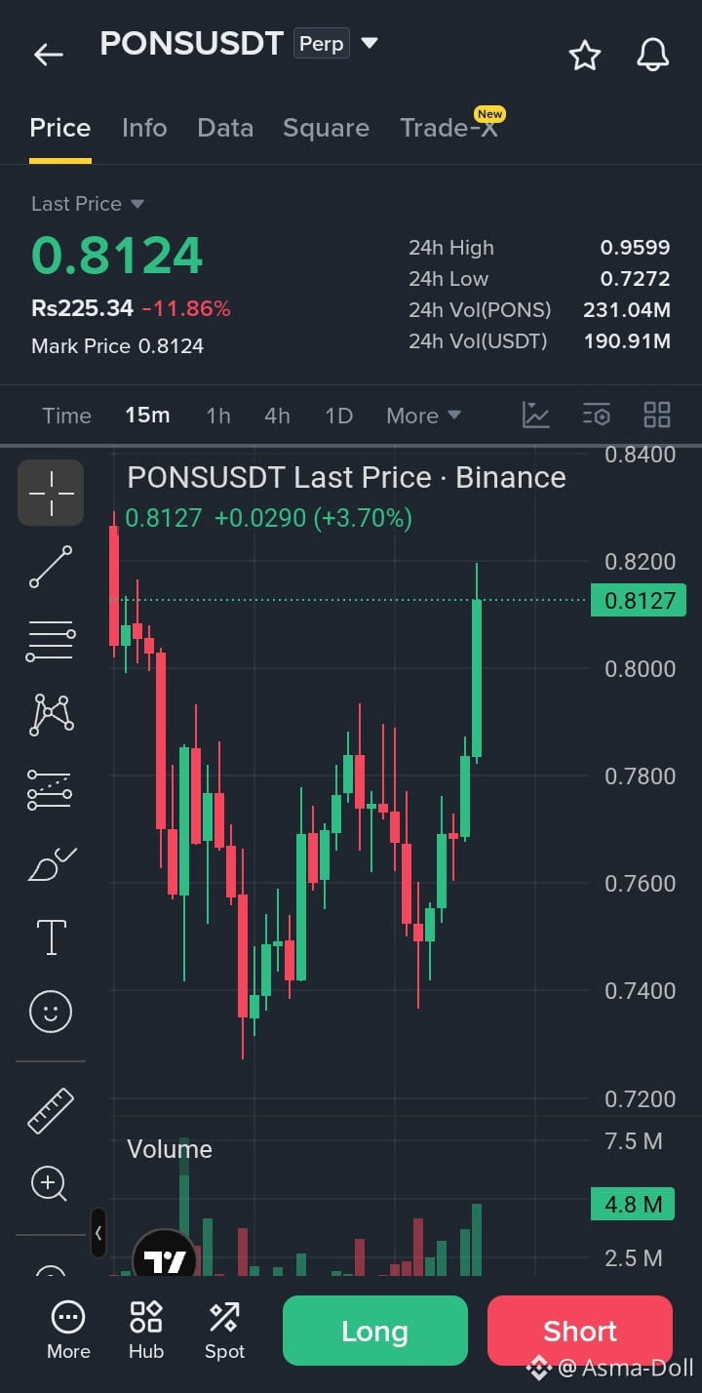Select the 1h timeframe
Image resolution: width=702 pixels, height=1393 pixels.
(x=218, y=416)
